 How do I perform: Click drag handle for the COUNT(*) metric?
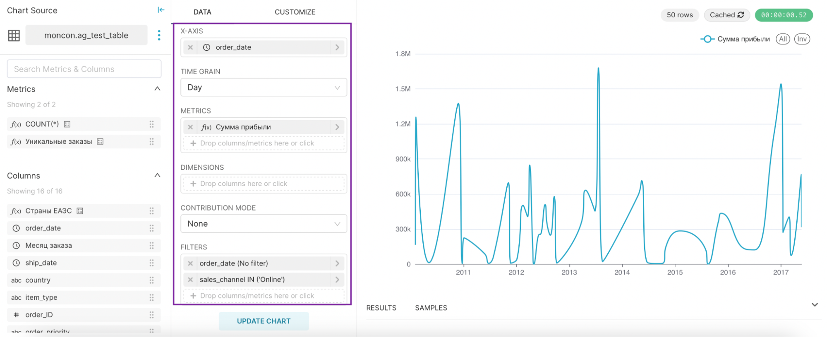pyautogui.click(x=151, y=124)
